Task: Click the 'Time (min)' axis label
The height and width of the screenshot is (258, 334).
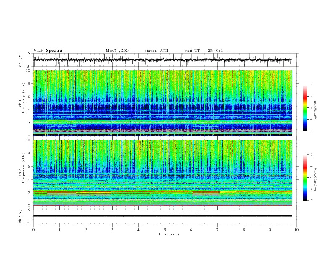Action: coord(169,234)
